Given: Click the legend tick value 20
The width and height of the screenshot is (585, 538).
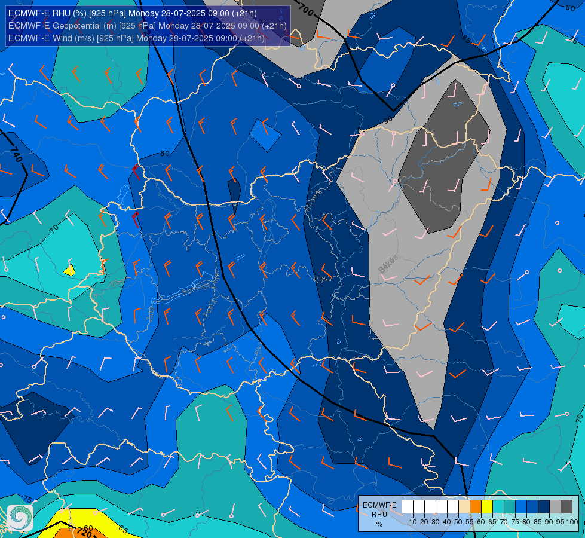Looking at the screenshot, I should click(424, 522).
